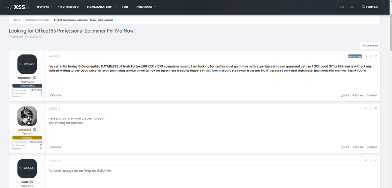
Task: Expand the ФОРУМ menu arrow
Action: [52, 7]
